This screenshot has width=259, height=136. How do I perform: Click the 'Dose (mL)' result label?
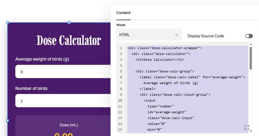[x=69, y=125]
